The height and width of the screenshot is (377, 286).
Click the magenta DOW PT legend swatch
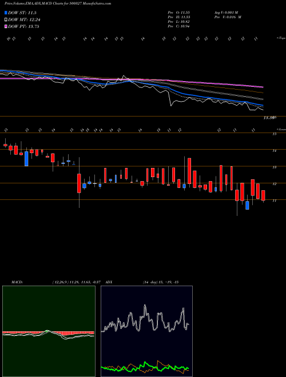pyautogui.click(x=6, y=26)
